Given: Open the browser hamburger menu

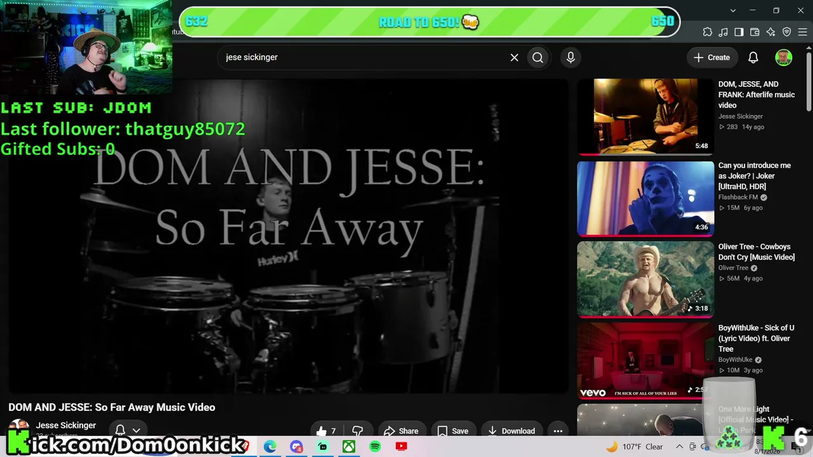Looking at the screenshot, I should click(803, 32).
